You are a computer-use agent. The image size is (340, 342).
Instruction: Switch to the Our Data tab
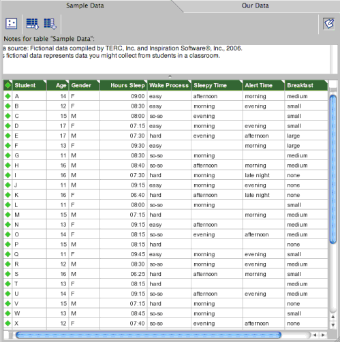tap(255, 5)
